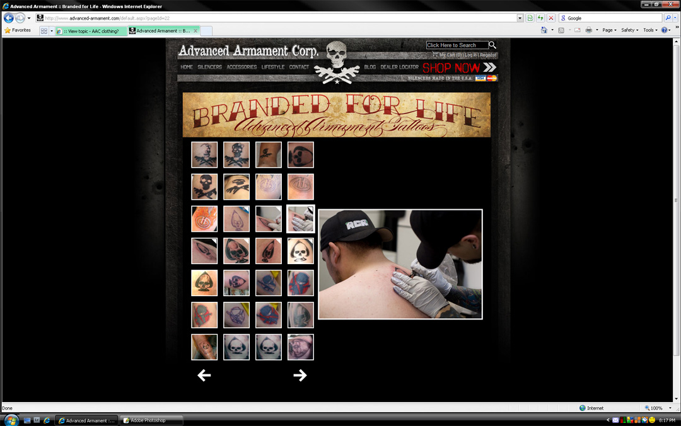This screenshot has width=681, height=426.
Task: Expand the Print options dropdown arrow
Action: (x=597, y=30)
